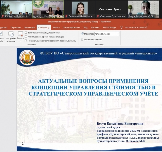Enable Использовать время показа слайдов checkbox
Screen dimensions: 162x152
coord(26,37)
